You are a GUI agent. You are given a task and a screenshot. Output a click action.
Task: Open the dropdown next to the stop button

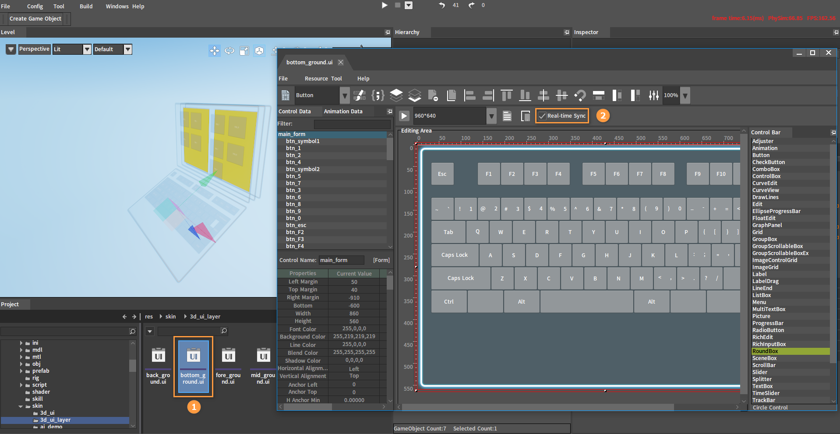409,5
